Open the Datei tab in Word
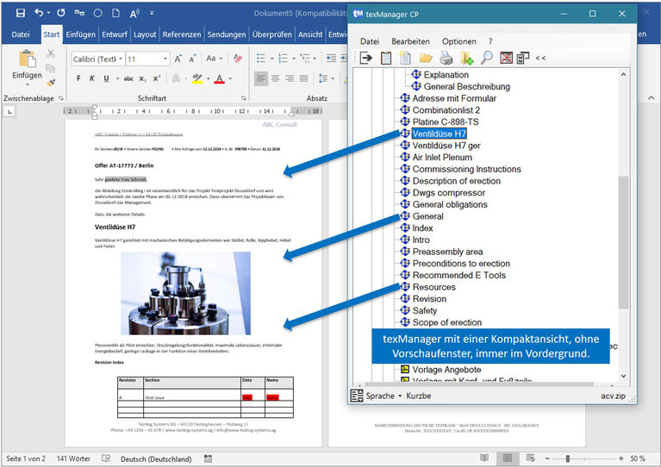The image size is (661, 467). (20, 34)
